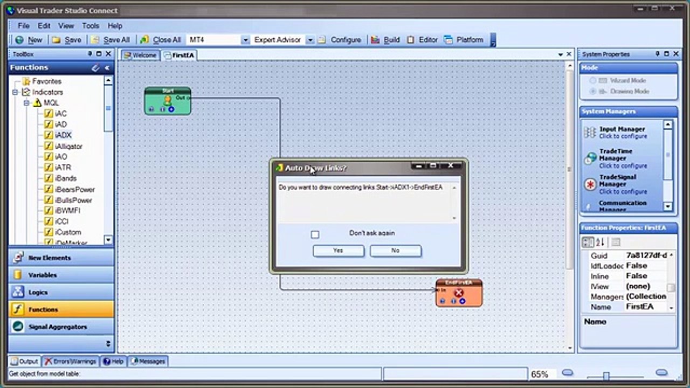The width and height of the screenshot is (690, 388).
Task: Click the toolbox configure buttons chevron
Action: click(108, 343)
